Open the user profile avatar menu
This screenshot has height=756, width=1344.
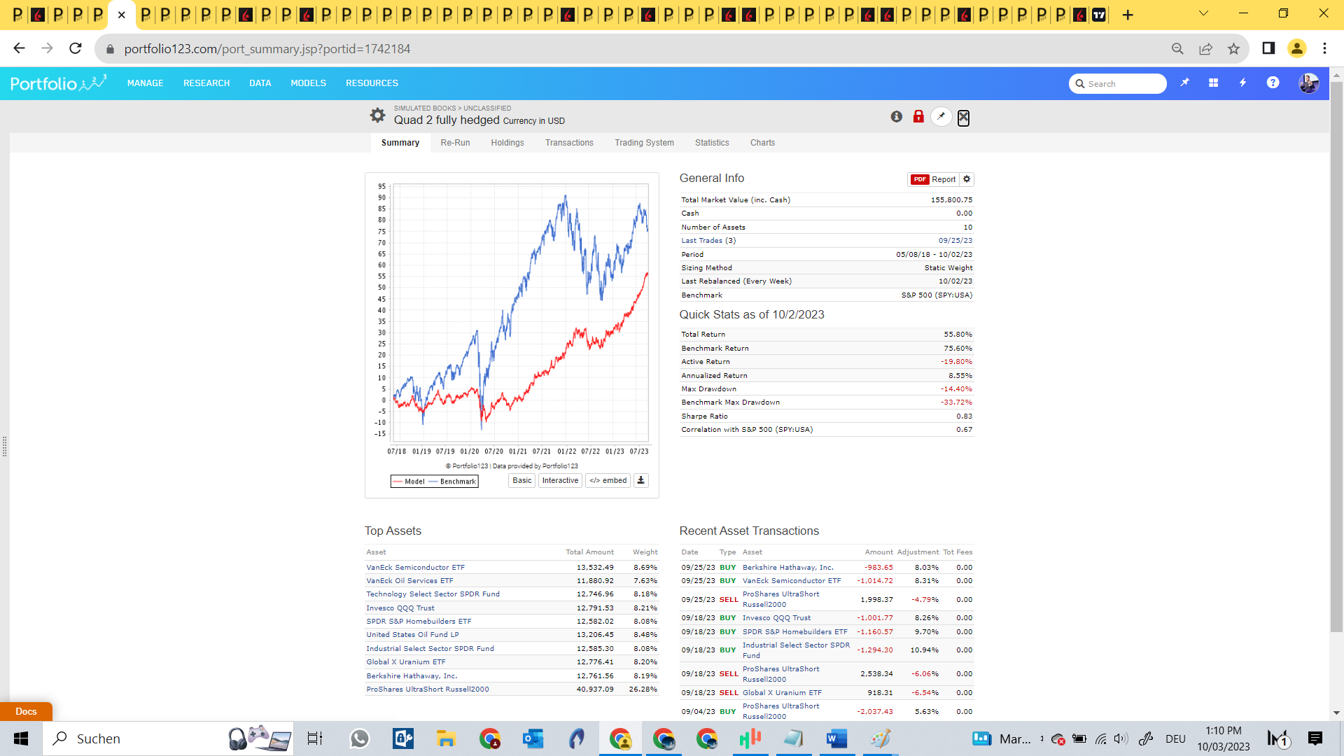click(x=1308, y=83)
